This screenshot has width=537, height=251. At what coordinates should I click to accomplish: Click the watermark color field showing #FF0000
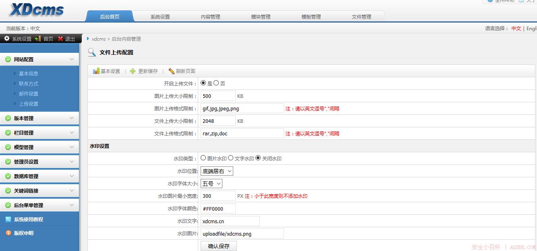tap(218, 208)
